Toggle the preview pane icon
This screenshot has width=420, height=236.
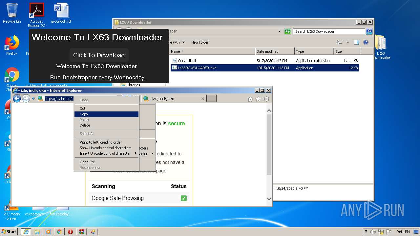(x=357, y=42)
